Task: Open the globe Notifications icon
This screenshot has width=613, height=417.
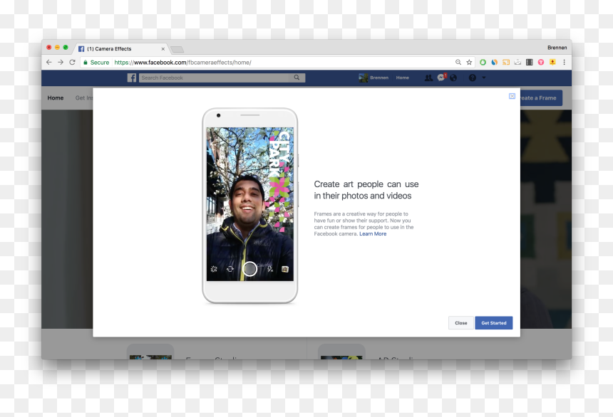Action: 453,78
